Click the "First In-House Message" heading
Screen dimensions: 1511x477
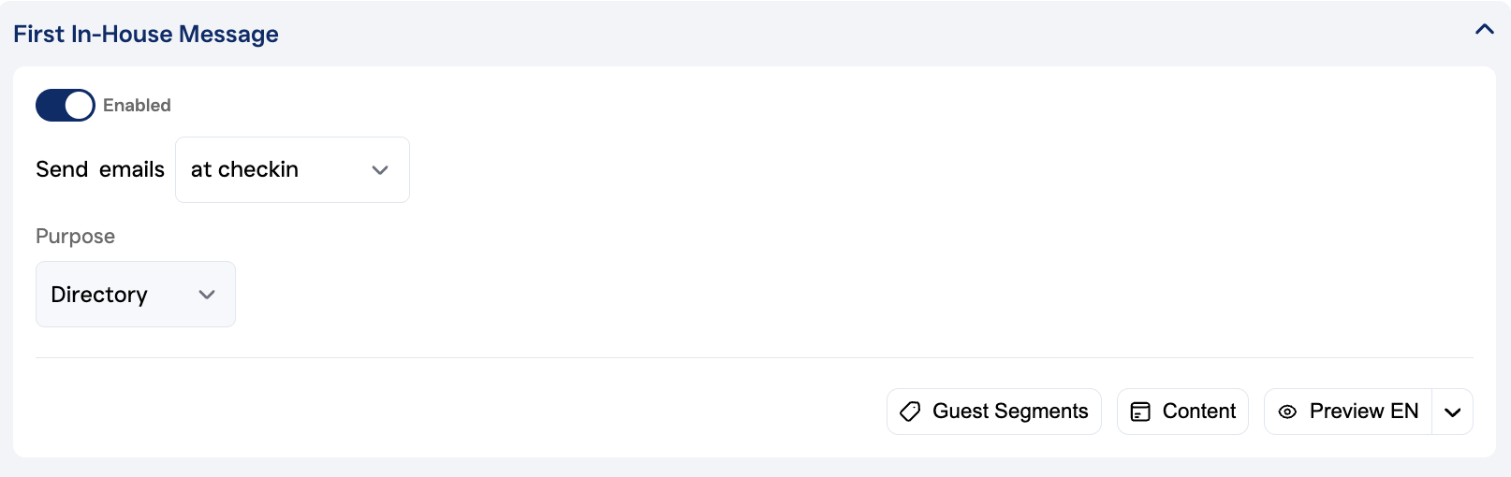[x=146, y=35]
